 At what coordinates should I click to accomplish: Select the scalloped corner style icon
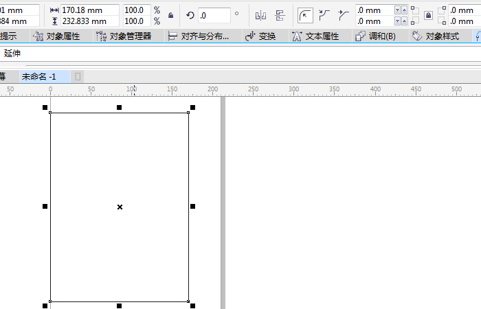click(325, 15)
